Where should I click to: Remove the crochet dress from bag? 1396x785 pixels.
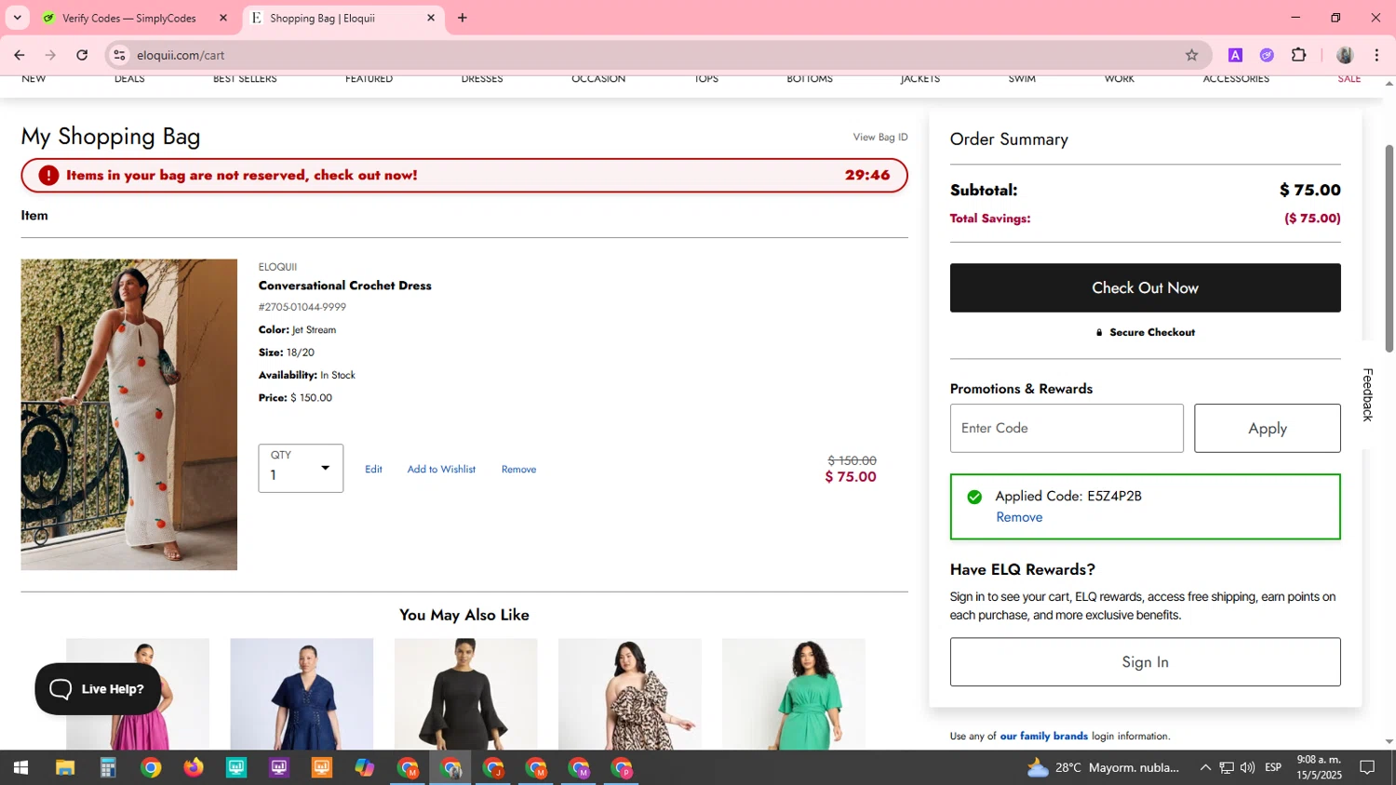[518, 470]
